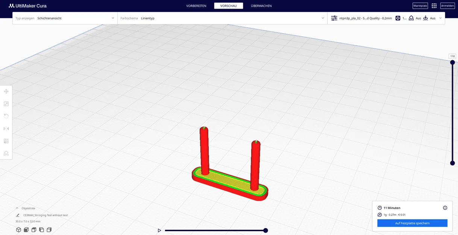Click the build plate adhesion icon
The image size is (458, 235).
pos(426,18)
